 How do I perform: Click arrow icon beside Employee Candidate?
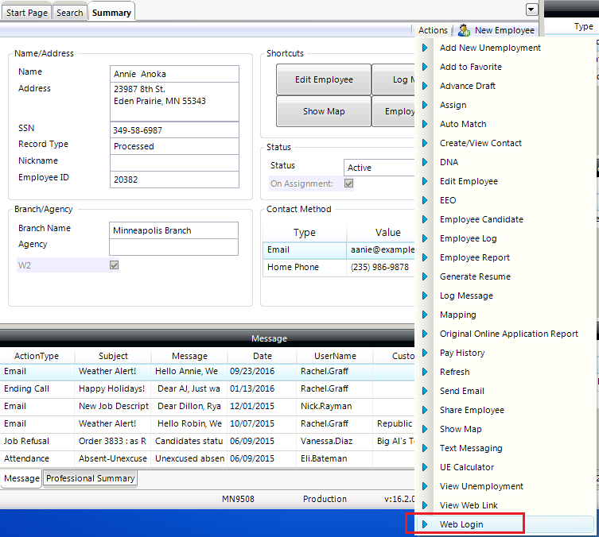[425, 219]
